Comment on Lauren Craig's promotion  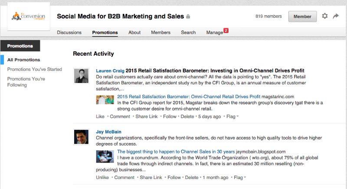120,116
